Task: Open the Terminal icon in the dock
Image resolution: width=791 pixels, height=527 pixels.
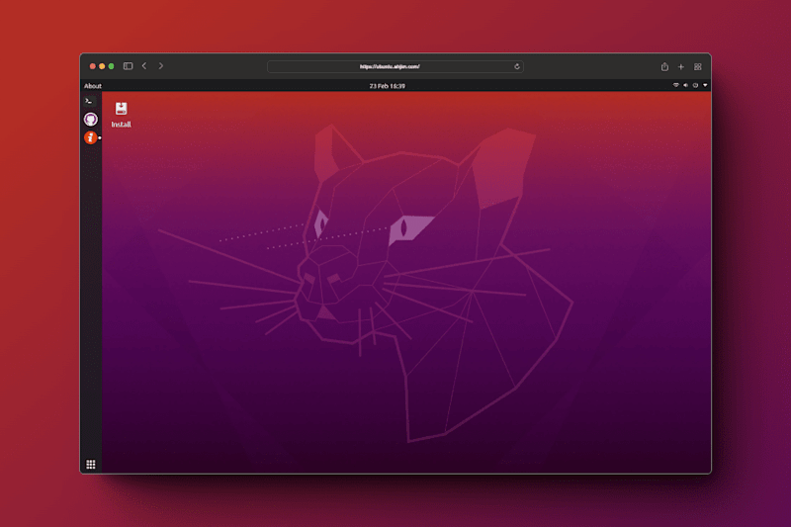Action: [x=90, y=102]
